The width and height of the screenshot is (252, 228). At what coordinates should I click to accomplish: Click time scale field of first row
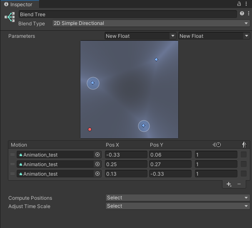point(216,154)
